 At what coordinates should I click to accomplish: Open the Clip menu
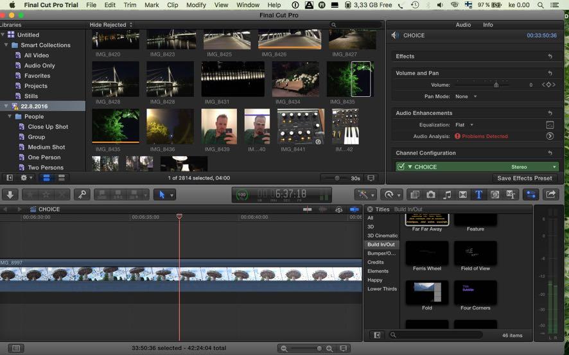[x=172, y=5]
